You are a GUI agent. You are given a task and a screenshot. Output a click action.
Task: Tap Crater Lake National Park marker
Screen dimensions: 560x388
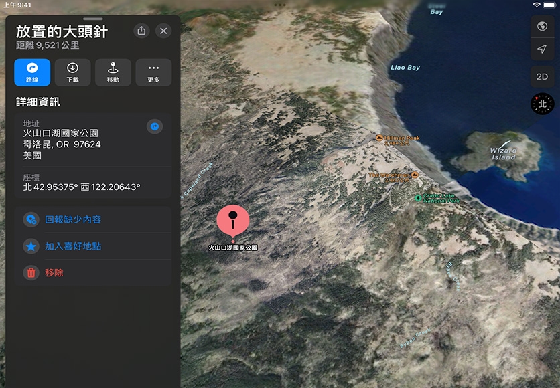click(418, 198)
